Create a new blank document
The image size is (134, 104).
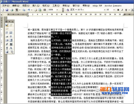coord(3,10)
